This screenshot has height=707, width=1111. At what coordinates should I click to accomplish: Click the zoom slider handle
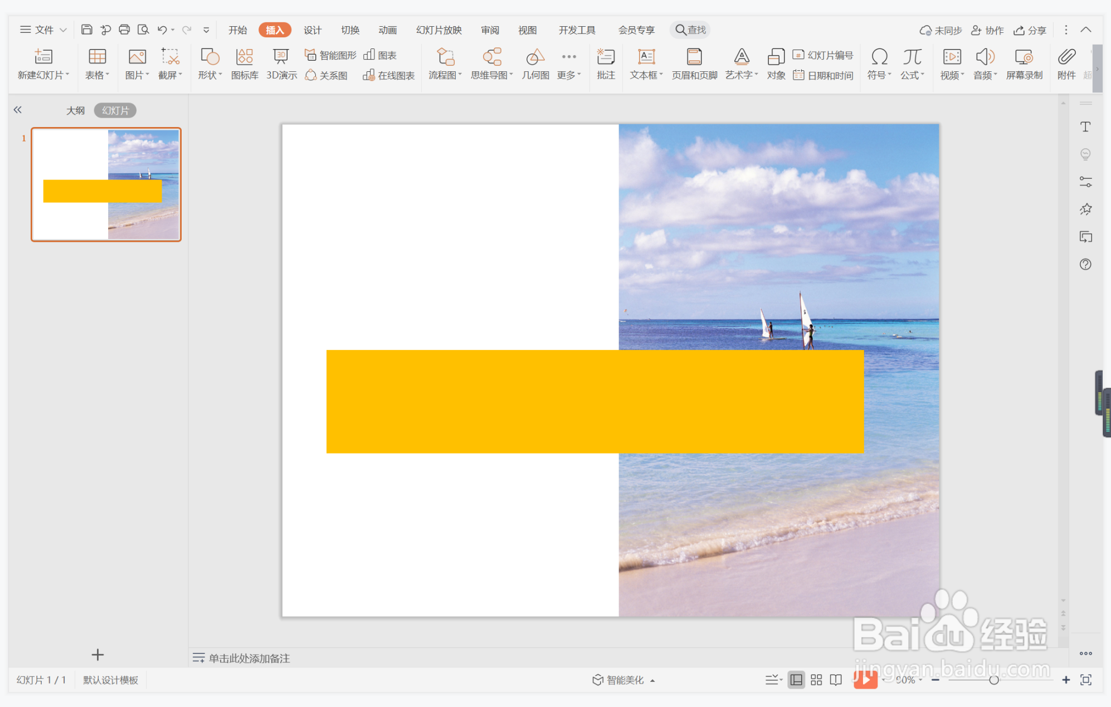[x=993, y=680]
